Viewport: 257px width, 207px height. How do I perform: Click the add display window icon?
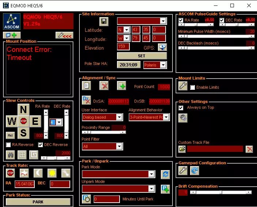[x=12, y=35]
